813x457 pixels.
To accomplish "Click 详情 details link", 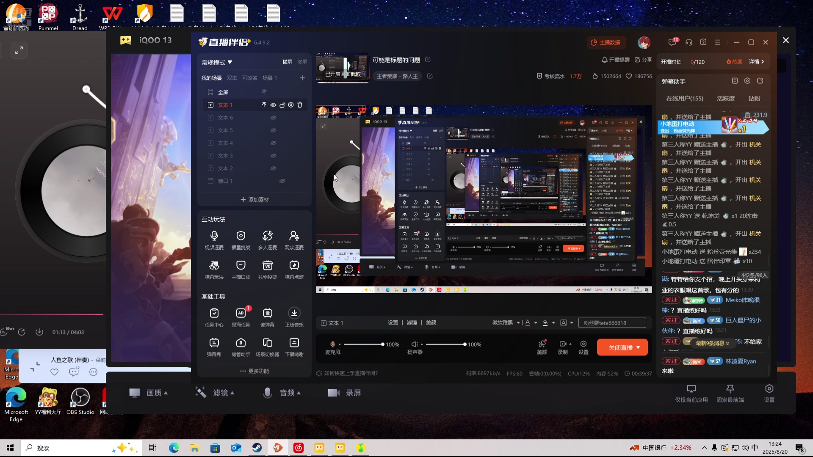I will (757, 62).
